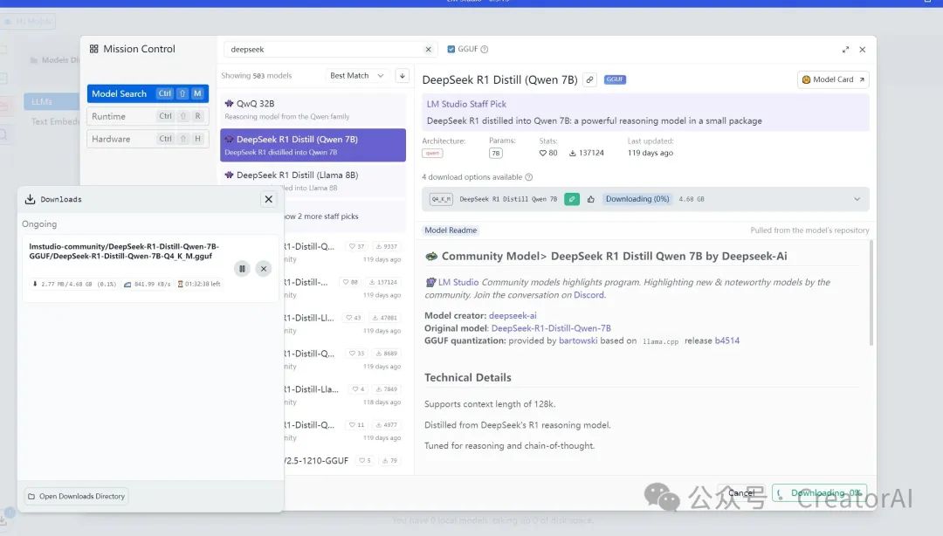Cancel the ongoing Qwen-7B download
The image size is (943, 536).
(x=264, y=269)
